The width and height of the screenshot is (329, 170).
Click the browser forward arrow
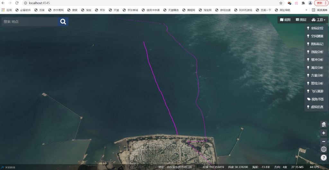pos(10,3)
